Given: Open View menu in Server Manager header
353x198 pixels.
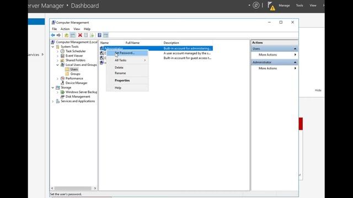Looking at the screenshot, I should point(313,5).
